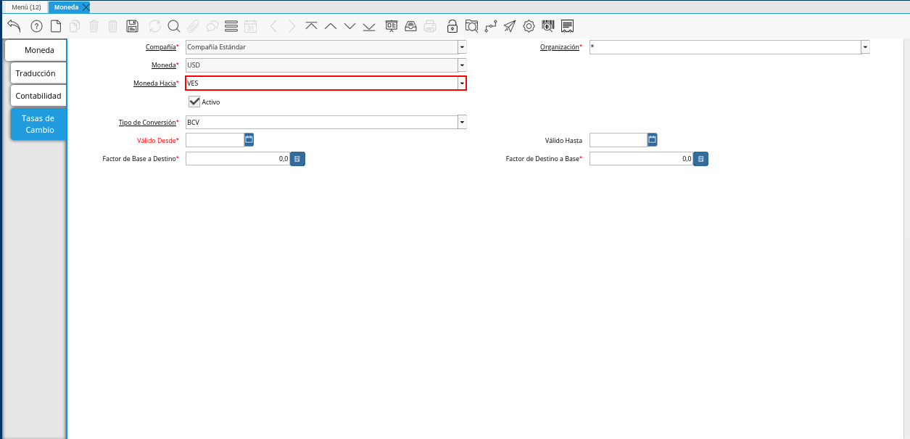Image resolution: width=910 pixels, height=439 pixels.
Task: Go to the previous tab with the left chevron
Action: pyautogui.click(x=273, y=26)
